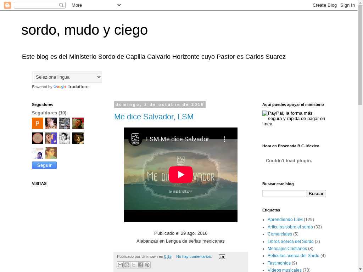This screenshot has width=363, height=272.
Task: Expand the More menu in navbar
Action: pos(96,5)
